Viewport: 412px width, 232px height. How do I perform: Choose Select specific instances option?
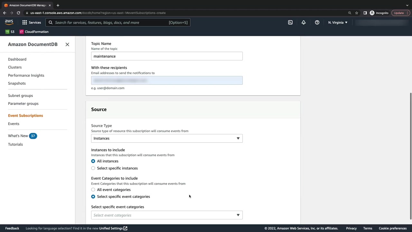(x=93, y=168)
